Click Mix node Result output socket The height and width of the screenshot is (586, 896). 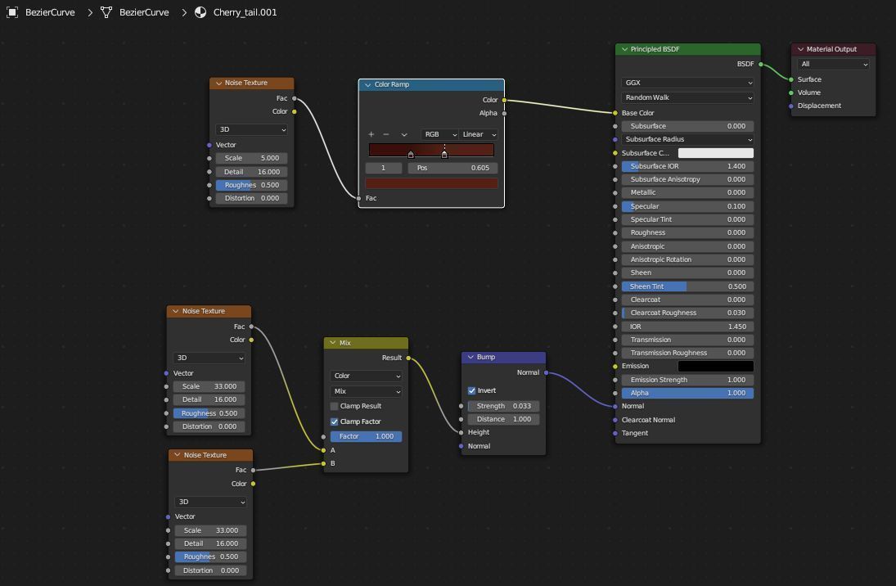408,358
